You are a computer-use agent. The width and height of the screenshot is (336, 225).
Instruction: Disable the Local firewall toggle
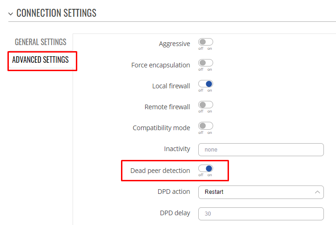[x=206, y=84]
